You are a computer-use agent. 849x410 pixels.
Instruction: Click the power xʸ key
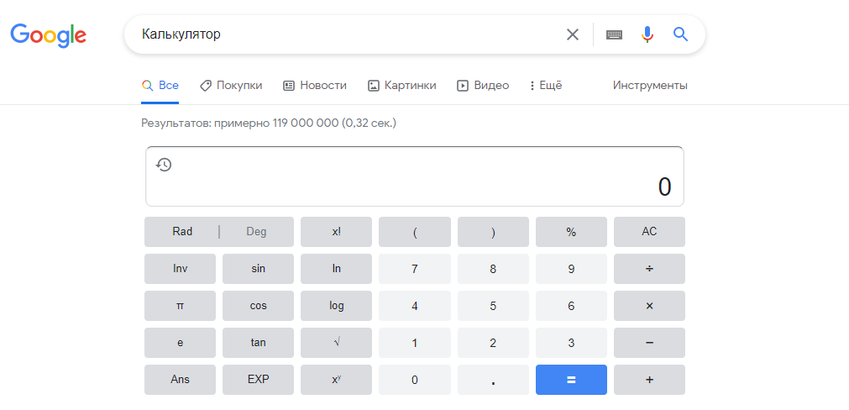pos(336,380)
